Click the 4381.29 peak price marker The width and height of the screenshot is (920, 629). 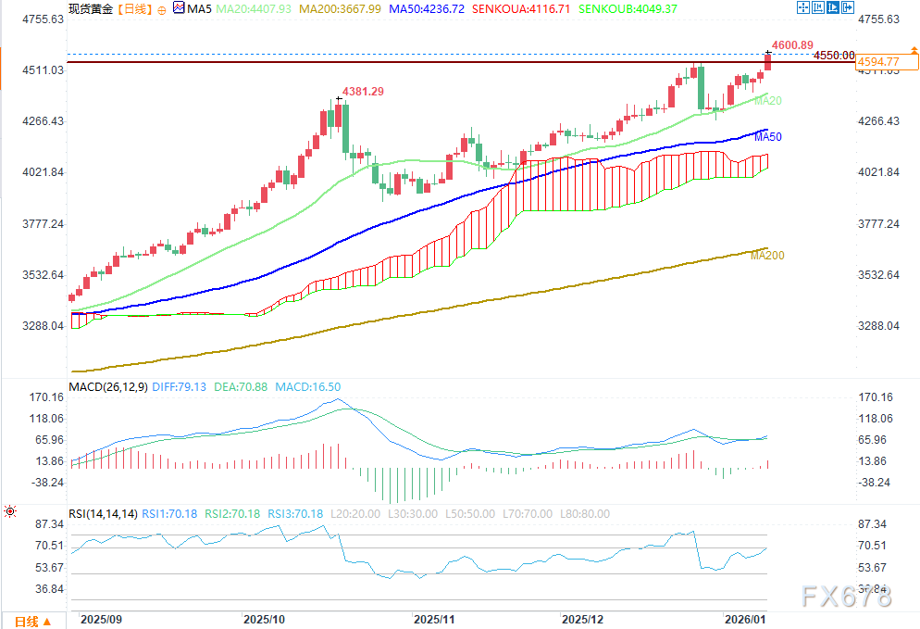point(363,92)
